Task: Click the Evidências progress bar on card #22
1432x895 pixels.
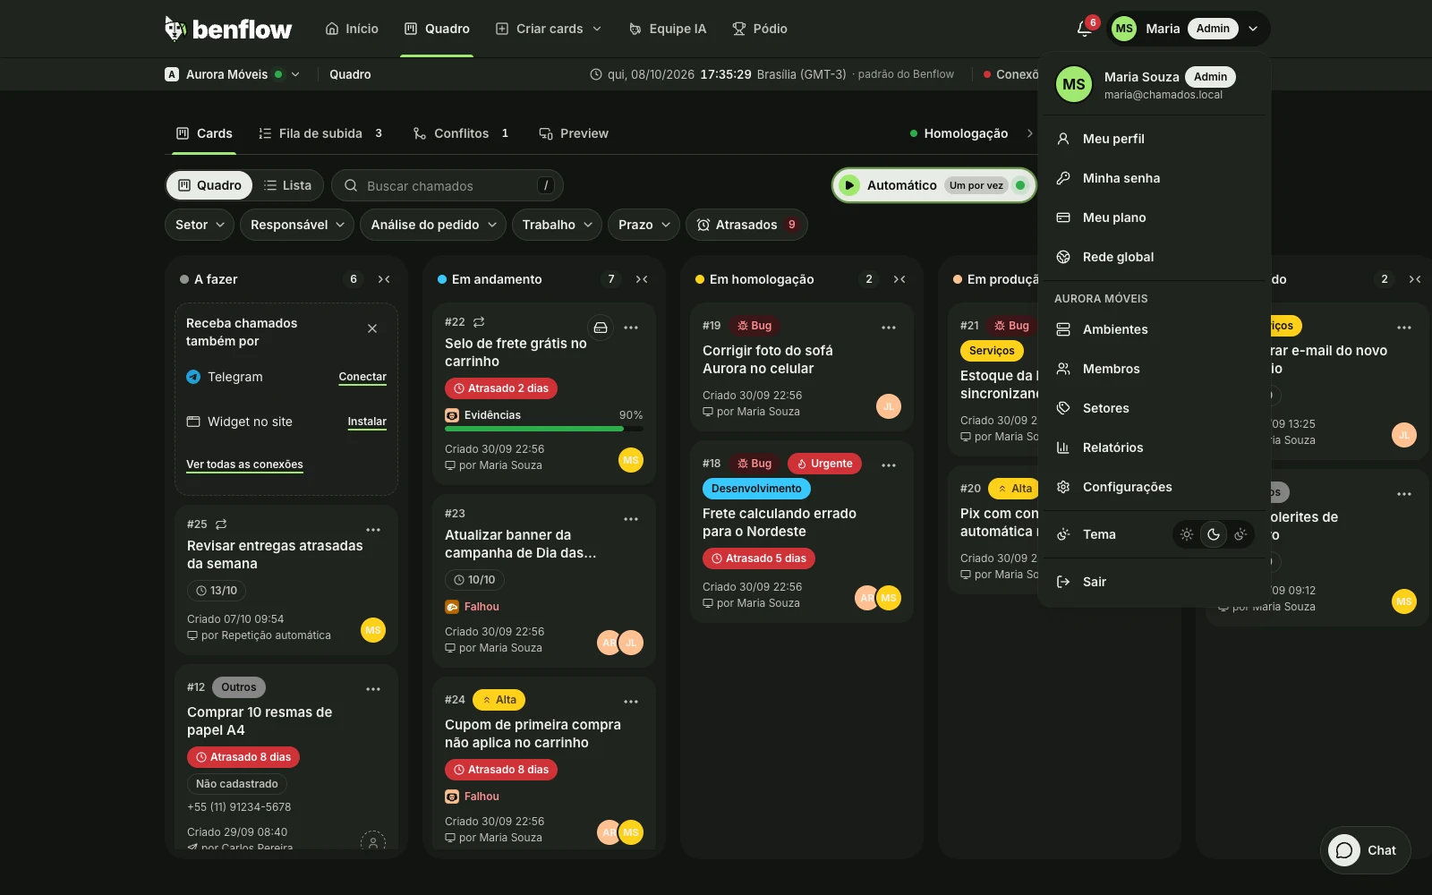Action: coord(544,429)
